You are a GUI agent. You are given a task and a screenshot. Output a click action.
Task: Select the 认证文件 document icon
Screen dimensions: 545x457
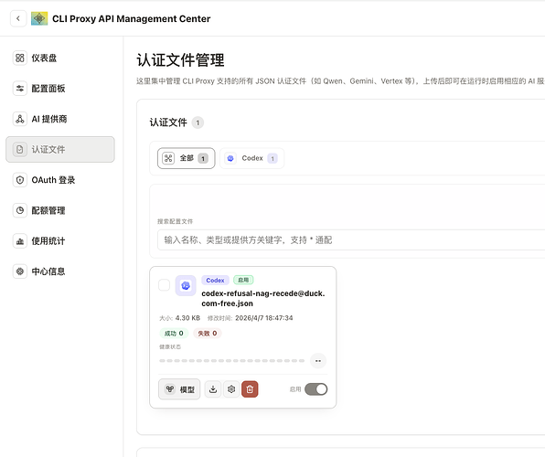click(20, 149)
